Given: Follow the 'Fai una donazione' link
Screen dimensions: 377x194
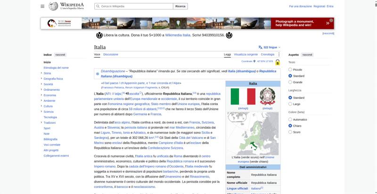Looking at the screenshot, I should [300, 6].
